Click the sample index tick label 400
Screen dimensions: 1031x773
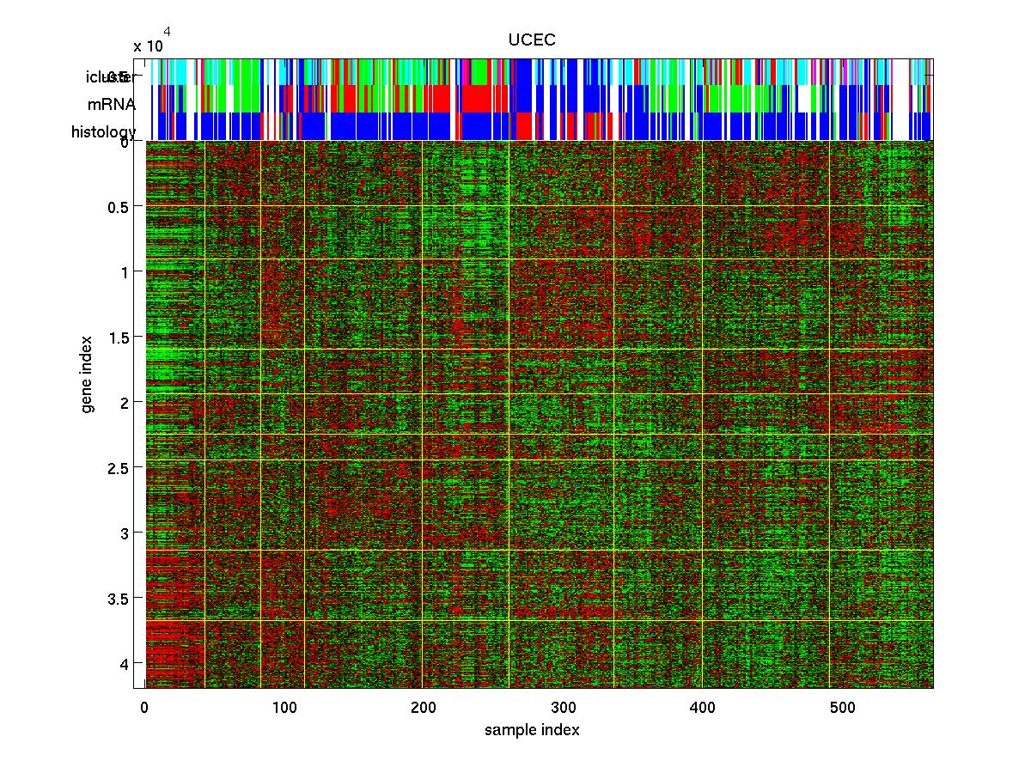703,709
